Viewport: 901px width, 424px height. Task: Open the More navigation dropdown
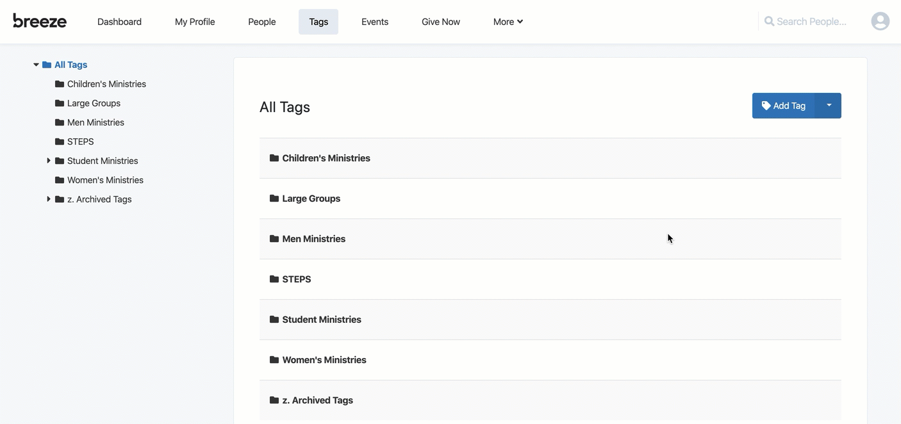(508, 22)
